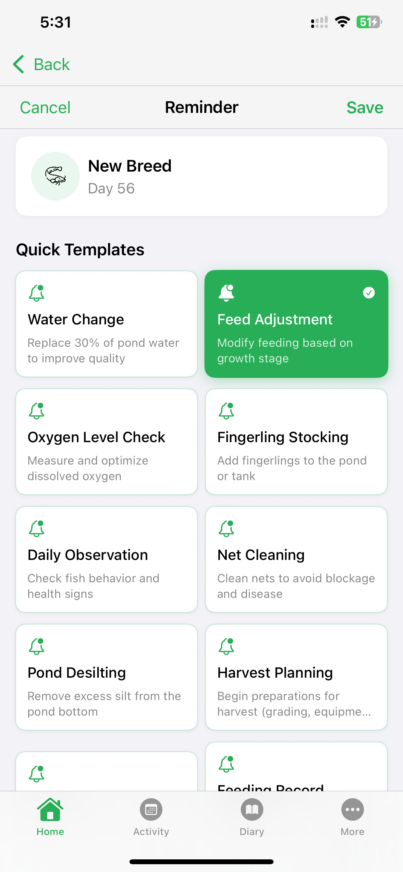Choose the Feeding Record template
This screenshot has height=872, width=403.
pos(296,769)
